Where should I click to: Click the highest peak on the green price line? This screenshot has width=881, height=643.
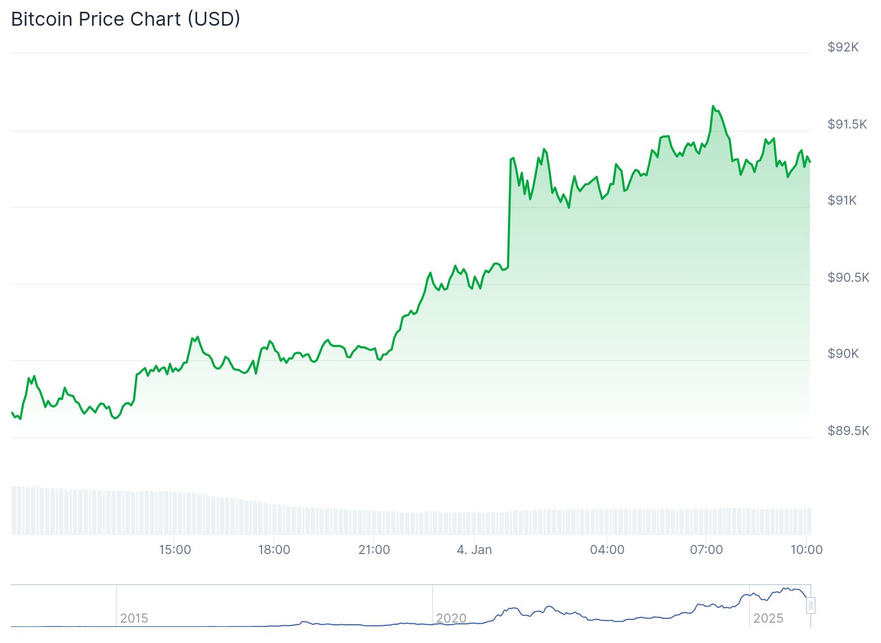point(713,106)
